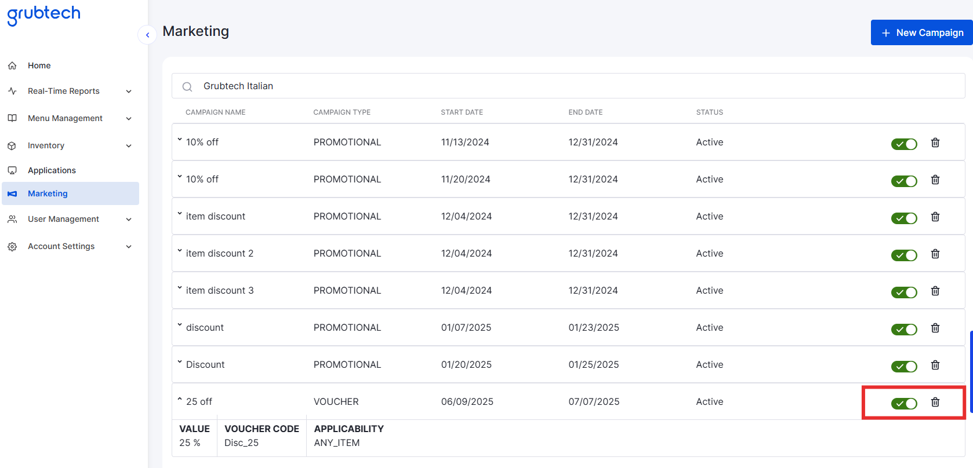Click the Applications device icon
The image size is (973, 468).
[x=12, y=170]
